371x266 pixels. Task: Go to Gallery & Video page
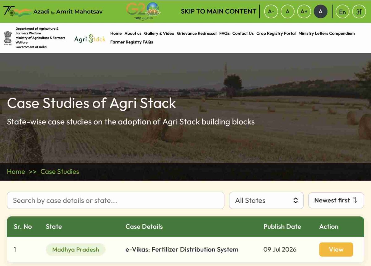[159, 33]
